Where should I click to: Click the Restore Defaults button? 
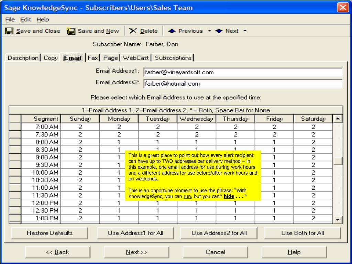click(x=49, y=233)
